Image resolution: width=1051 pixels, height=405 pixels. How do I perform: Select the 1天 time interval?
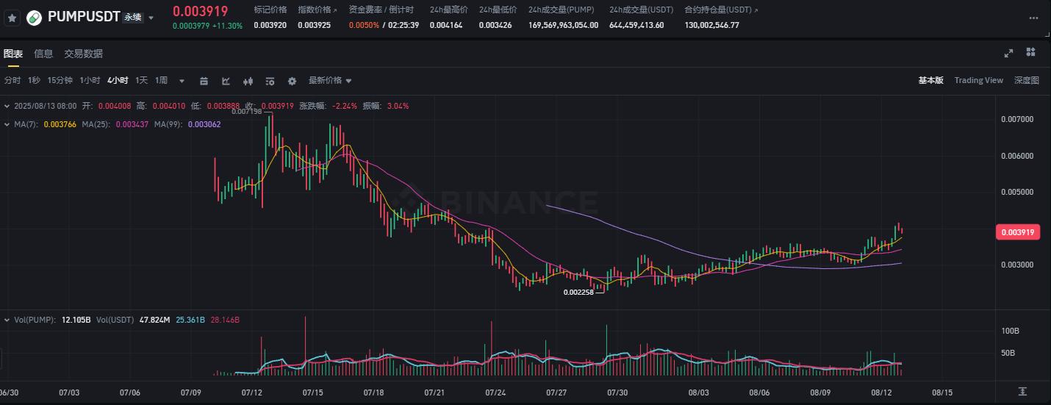(x=141, y=81)
